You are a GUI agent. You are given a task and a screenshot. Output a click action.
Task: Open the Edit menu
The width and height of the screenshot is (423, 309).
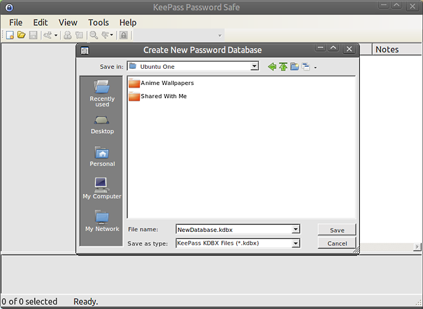(40, 23)
